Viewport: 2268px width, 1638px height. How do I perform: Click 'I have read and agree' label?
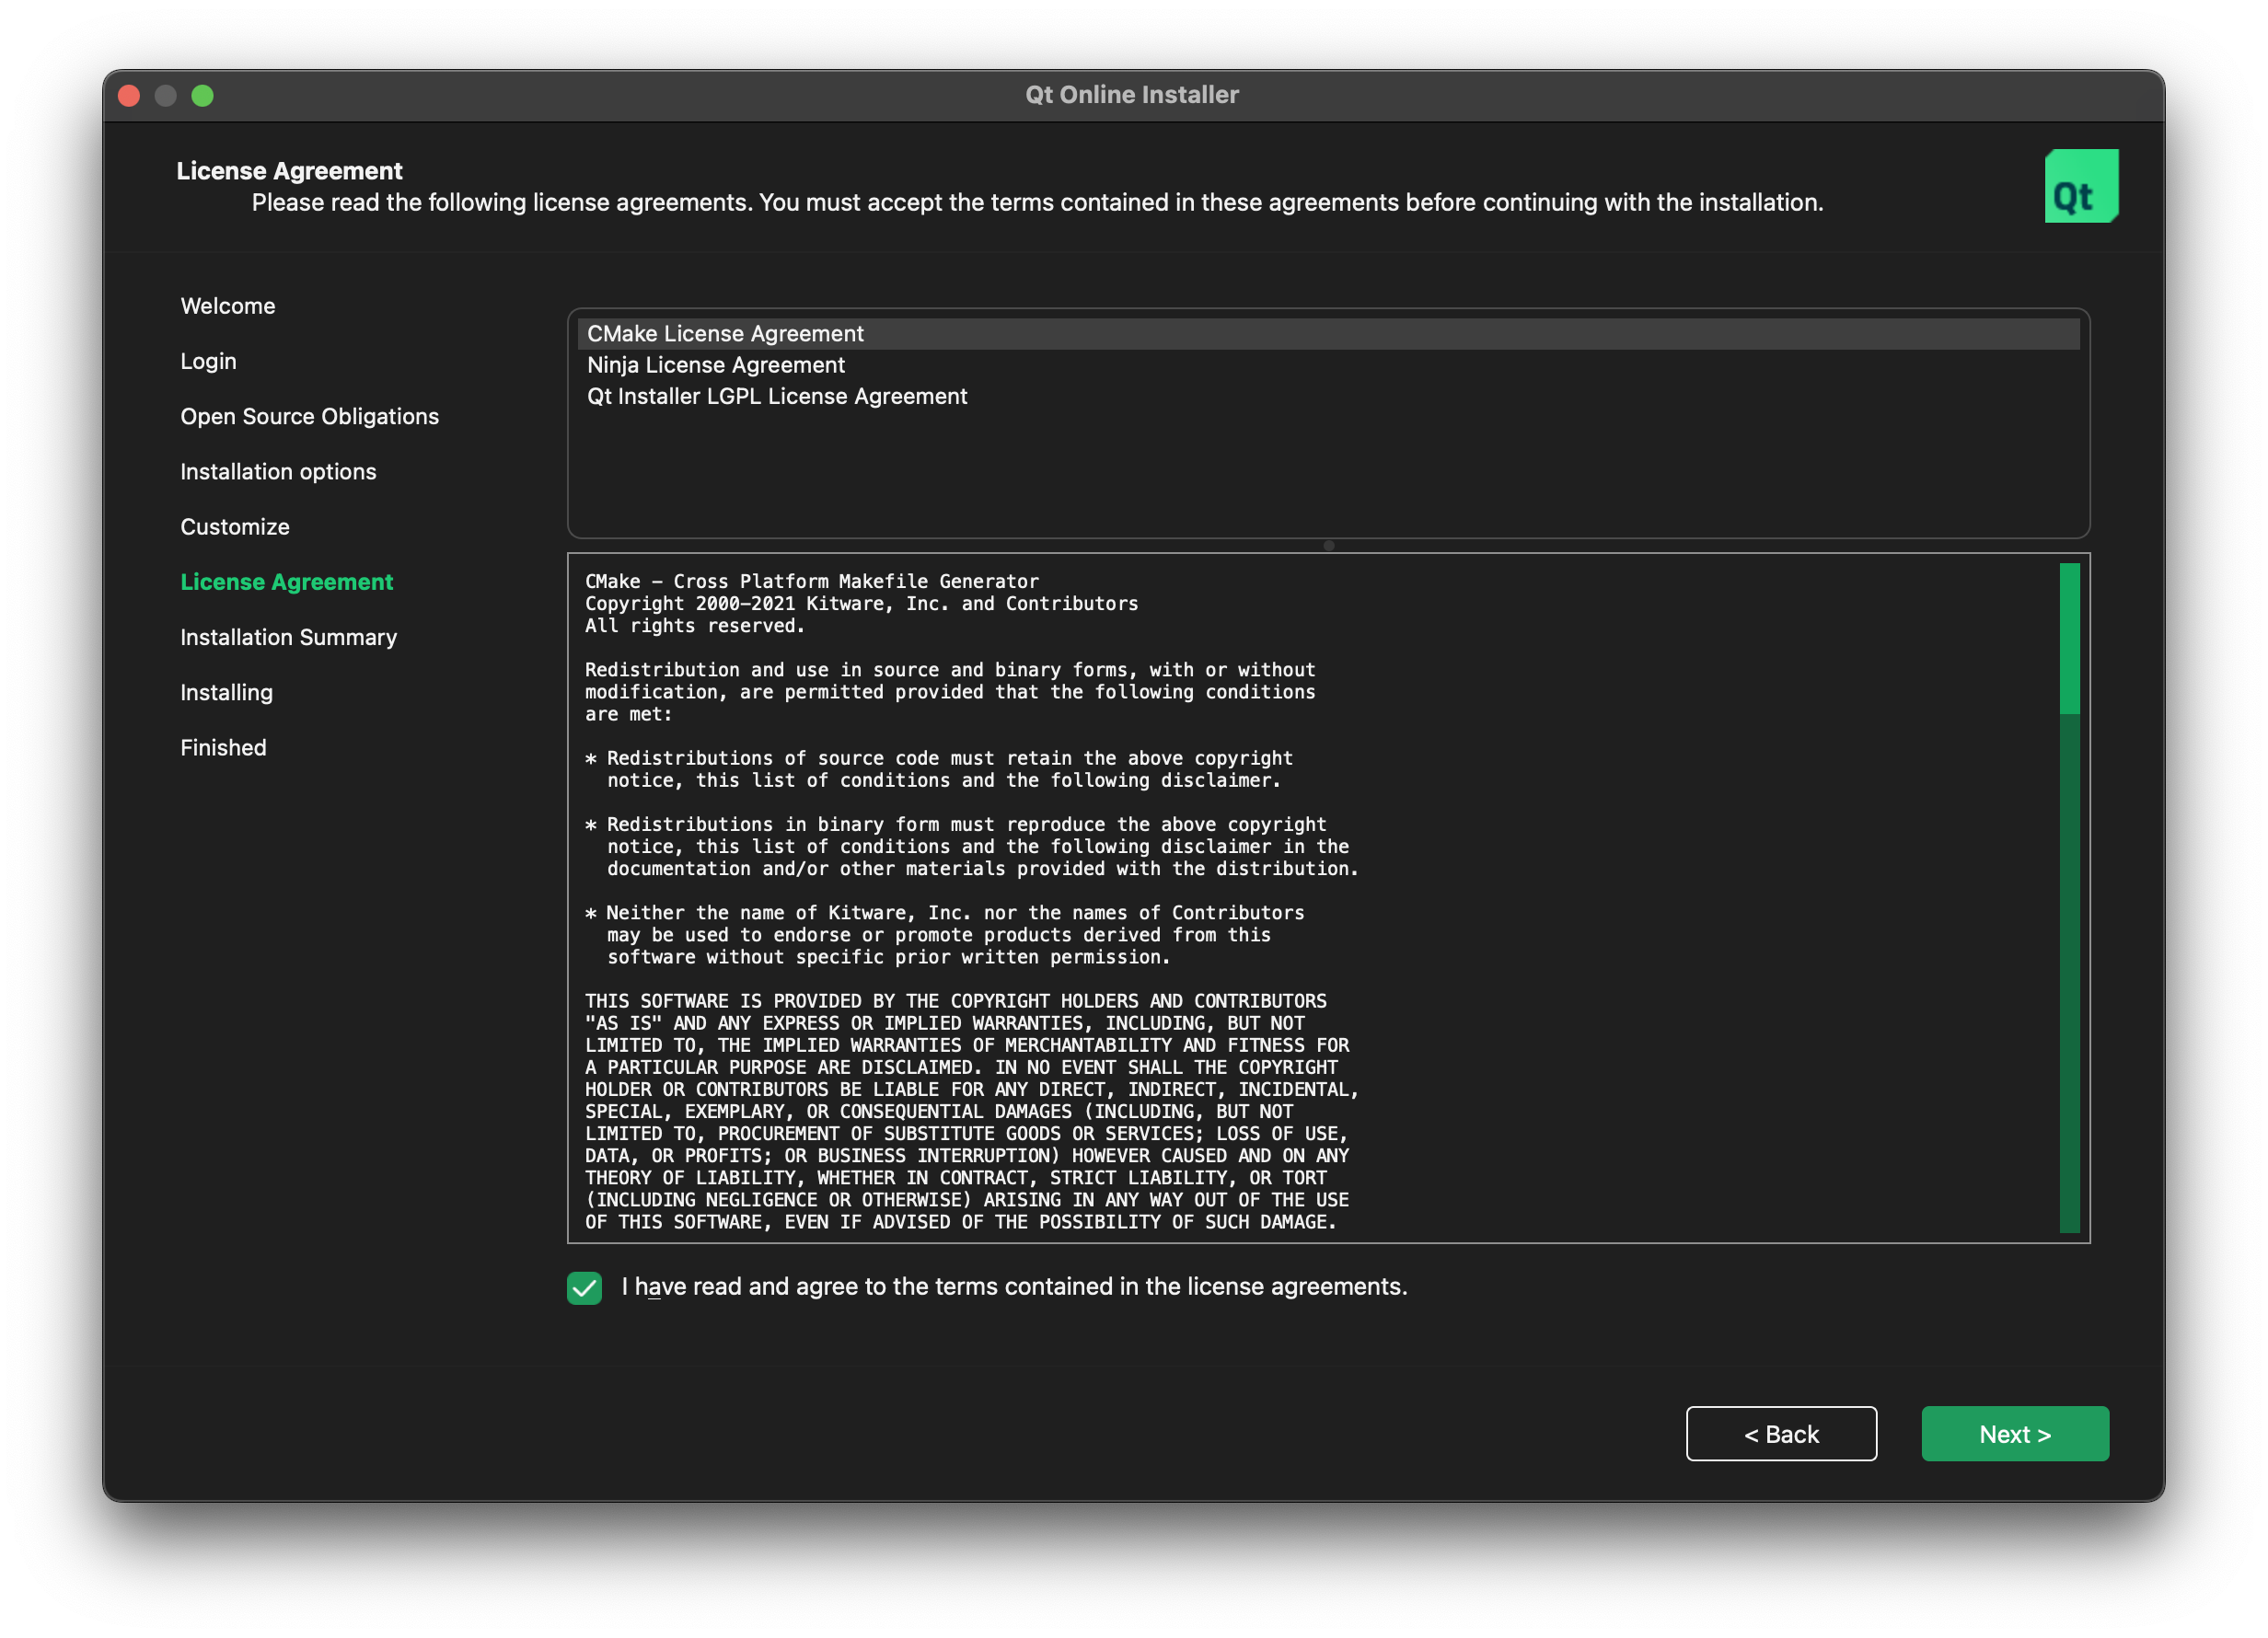tap(1014, 1287)
